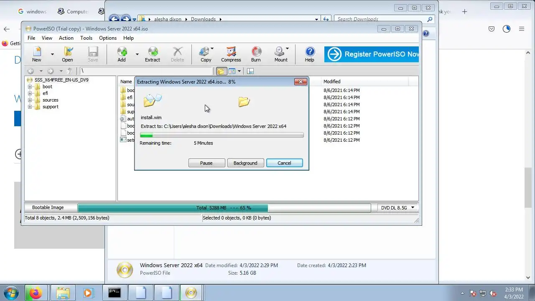Click the Windows Explorer taskbar icon

tap(63, 293)
